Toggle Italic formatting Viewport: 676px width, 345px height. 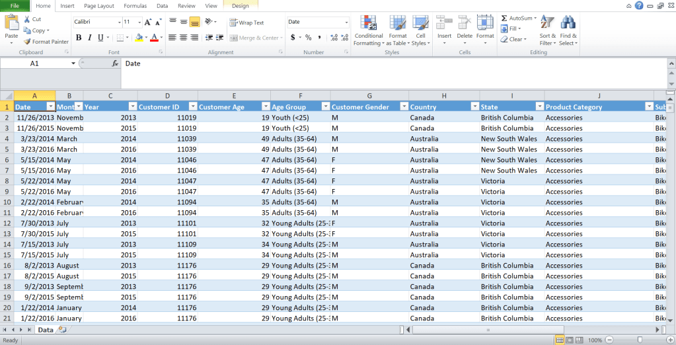click(89, 38)
